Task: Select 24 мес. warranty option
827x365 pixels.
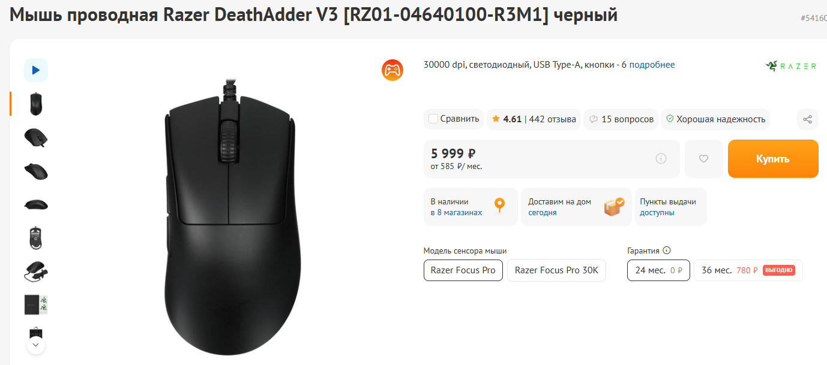Action: click(658, 270)
